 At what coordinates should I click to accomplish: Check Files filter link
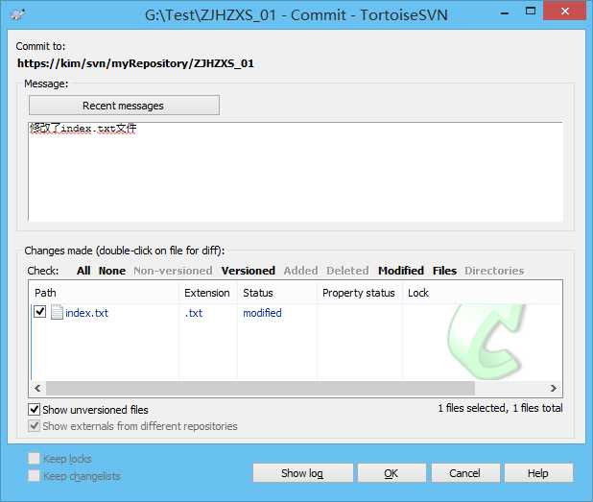point(444,271)
